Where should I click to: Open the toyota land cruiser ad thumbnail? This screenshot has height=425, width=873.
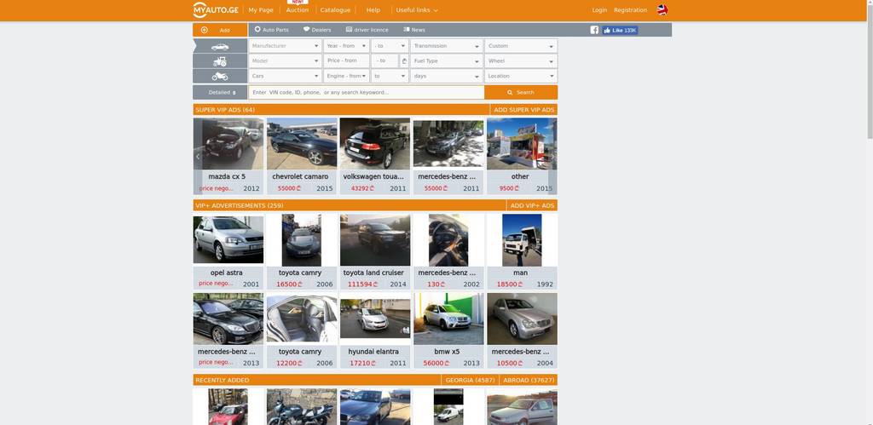(x=375, y=240)
